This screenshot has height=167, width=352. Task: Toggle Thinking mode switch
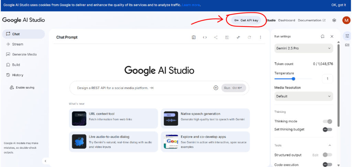327,121
